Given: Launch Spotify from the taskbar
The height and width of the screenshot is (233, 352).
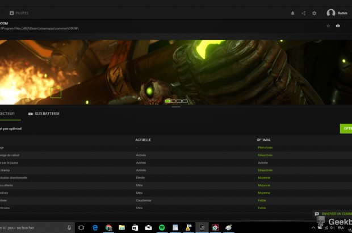Looking at the screenshot, I should pos(162,227).
